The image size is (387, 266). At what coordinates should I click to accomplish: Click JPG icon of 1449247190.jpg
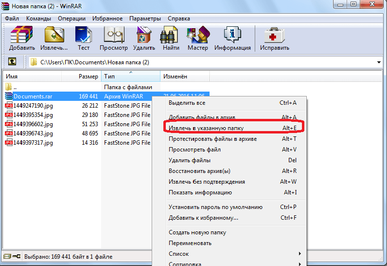pyautogui.click(x=9, y=106)
